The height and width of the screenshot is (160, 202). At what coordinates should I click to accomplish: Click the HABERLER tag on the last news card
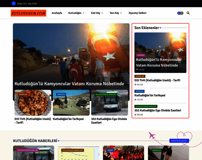click(157, 150)
